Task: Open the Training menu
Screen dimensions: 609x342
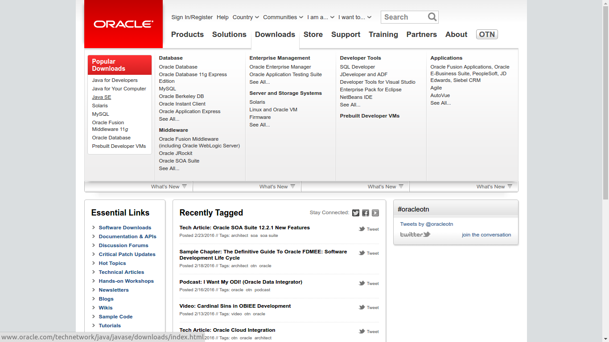Action: (383, 34)
